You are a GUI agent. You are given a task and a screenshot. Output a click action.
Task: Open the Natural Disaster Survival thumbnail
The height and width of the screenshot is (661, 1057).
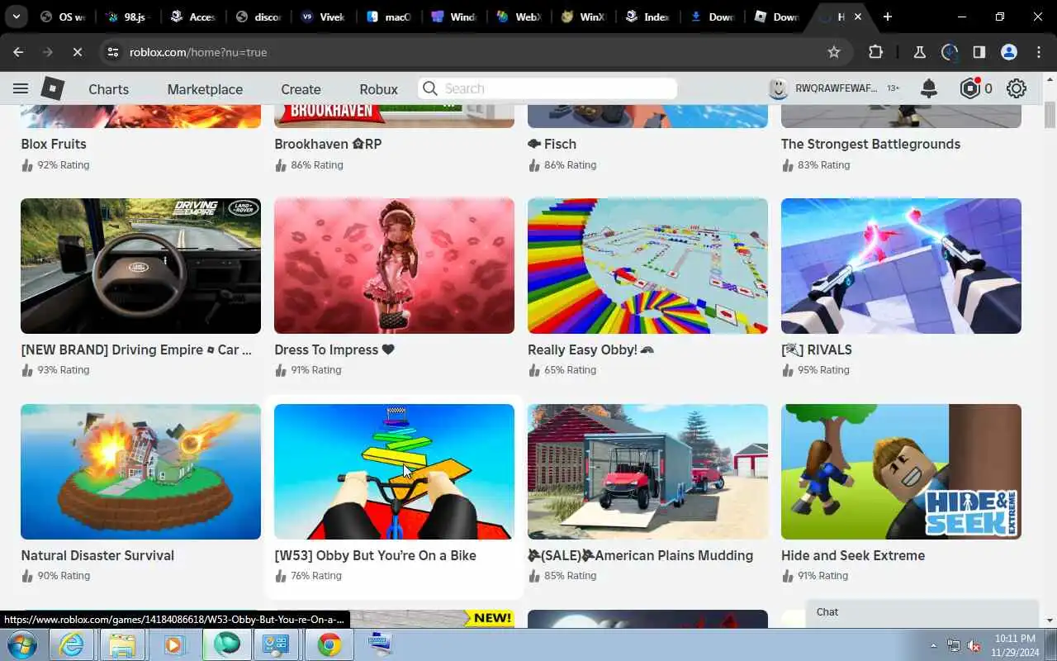point(140,472)
